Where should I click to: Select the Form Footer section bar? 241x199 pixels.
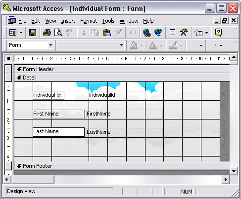tap(122, 166)
